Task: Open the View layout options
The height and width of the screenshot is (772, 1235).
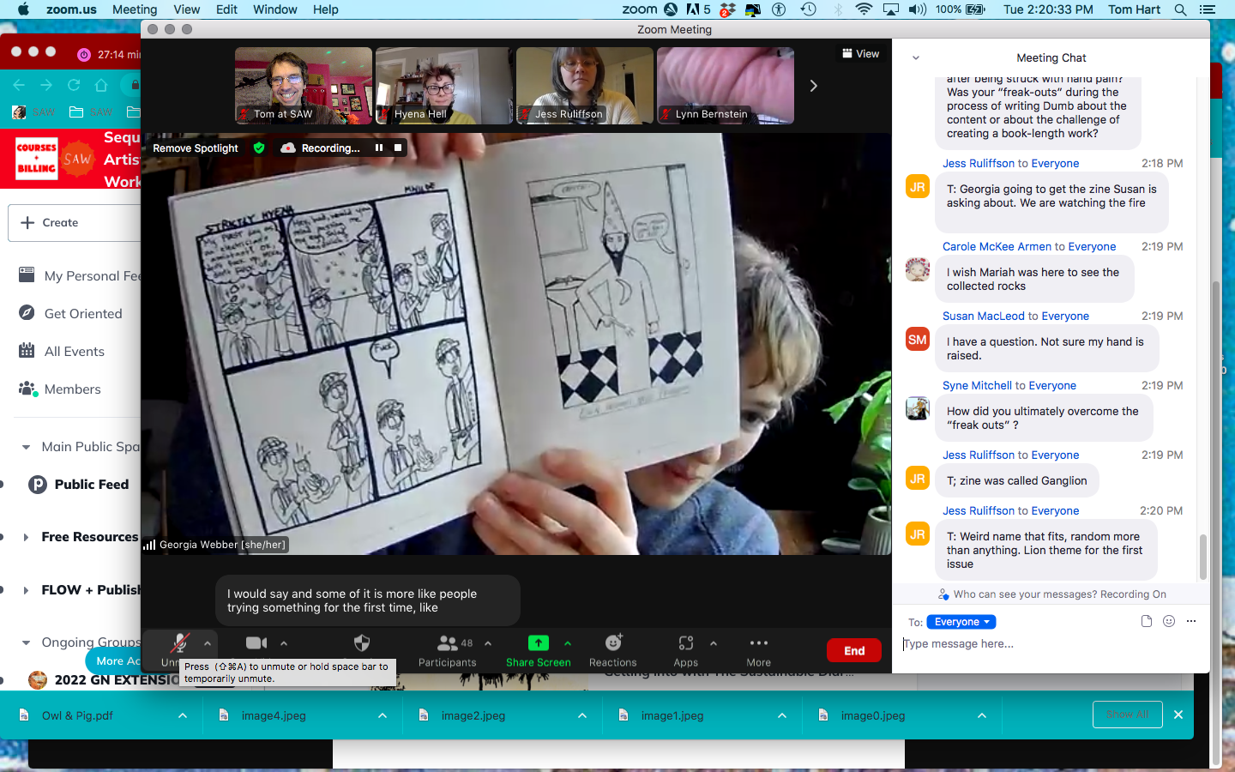Action: point(861,53)
